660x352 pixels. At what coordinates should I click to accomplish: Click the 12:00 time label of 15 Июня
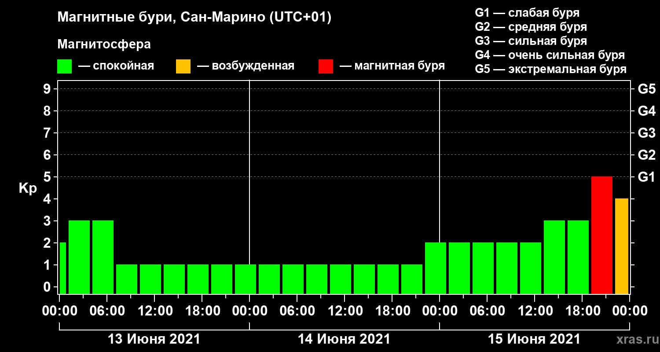tap(535, 311)
